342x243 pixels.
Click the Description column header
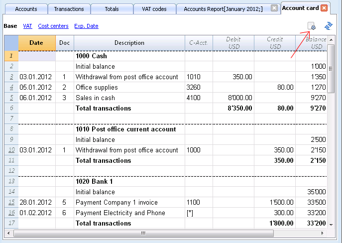129,43
